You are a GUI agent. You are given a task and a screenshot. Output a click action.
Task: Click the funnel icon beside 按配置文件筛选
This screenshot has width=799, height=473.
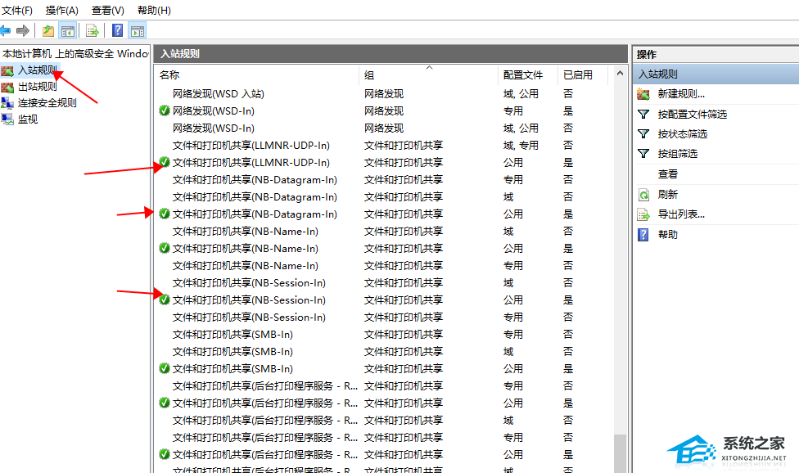pyautogui.click(x=643, y=114)
